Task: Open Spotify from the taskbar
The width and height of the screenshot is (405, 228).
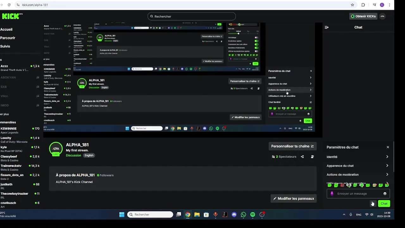Action: tap(252, 214)
